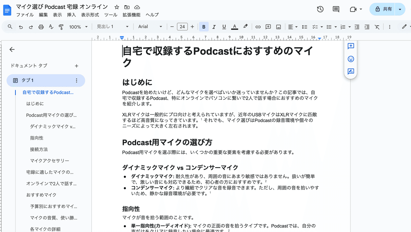
Task: Jump to 指向性 in outline
Action: click(37, 138)
